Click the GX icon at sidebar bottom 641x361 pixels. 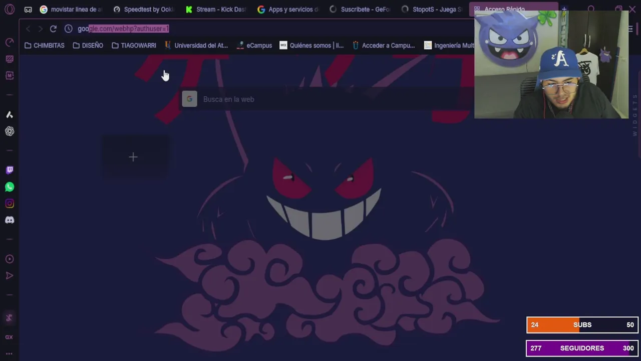tap(9, 337)
